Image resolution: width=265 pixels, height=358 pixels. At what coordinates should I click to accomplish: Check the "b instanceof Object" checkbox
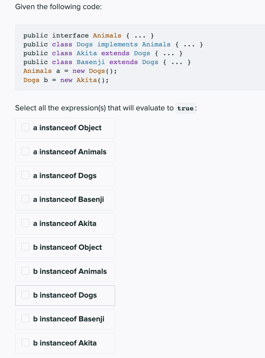pos(25,246)
